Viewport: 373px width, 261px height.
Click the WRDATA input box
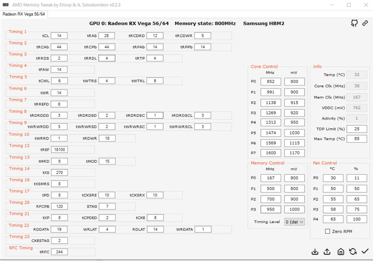click(x=203, y=229)
